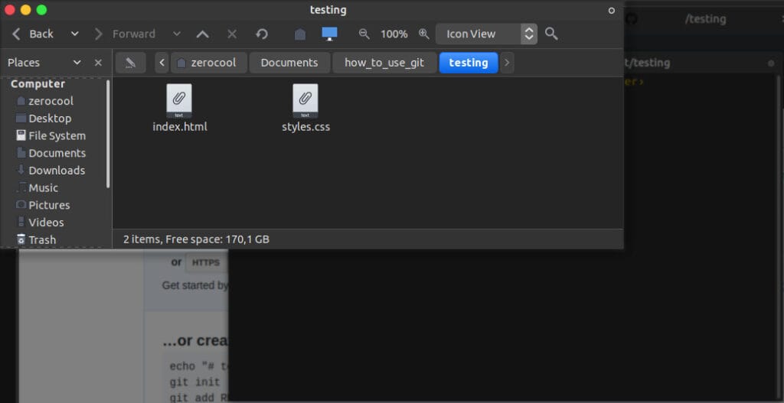This screenshot has width=784, height=403.
Task: Open Downloads in the Places sidebar
Action: coord(56,171)
